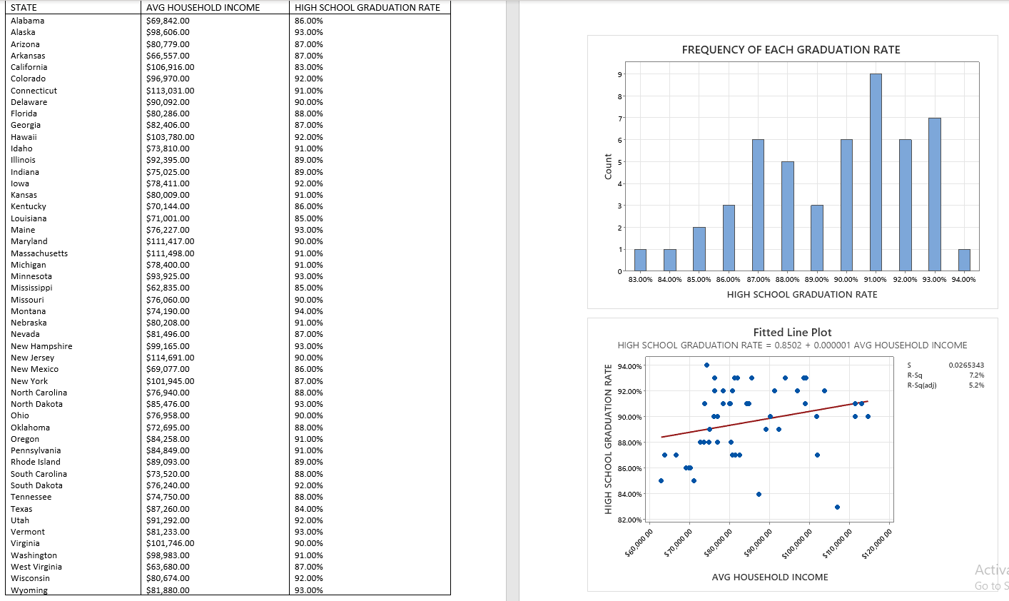Select the tallest histogram bar at 91.00%
This screenshot has width=1009, height=601.
[x=876, y=172]
